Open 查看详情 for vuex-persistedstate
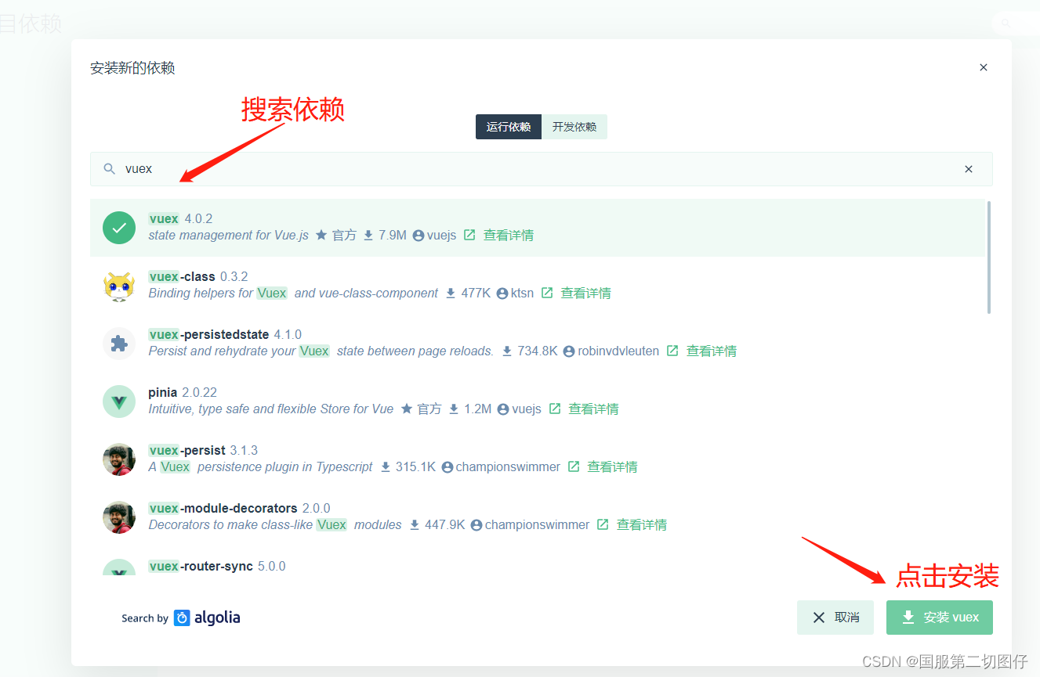This screenshot has width=1040, height=677. tap(712, 351)
